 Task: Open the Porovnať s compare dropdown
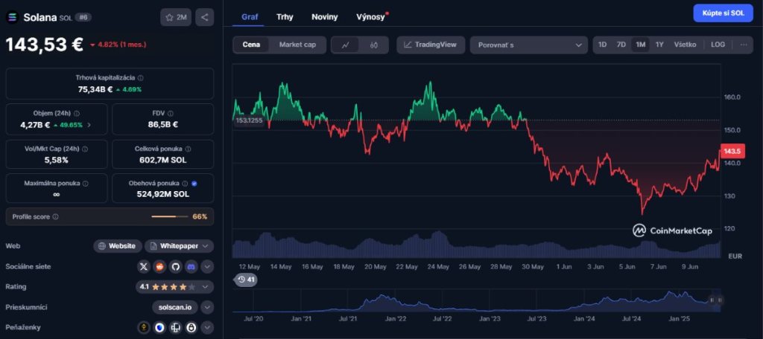[528, 45]
